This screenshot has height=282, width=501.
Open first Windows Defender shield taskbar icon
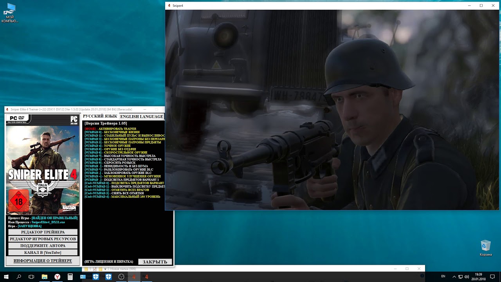click(x=96, y=277)
